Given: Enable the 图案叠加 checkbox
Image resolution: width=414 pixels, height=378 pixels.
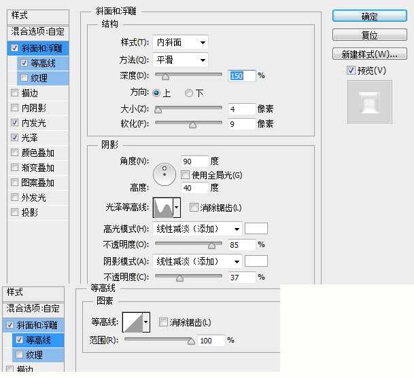Looking at the screenshot, I should [14, 182].
